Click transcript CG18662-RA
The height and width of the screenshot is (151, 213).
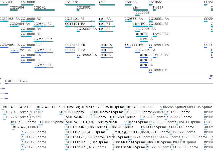pos(87,29)
